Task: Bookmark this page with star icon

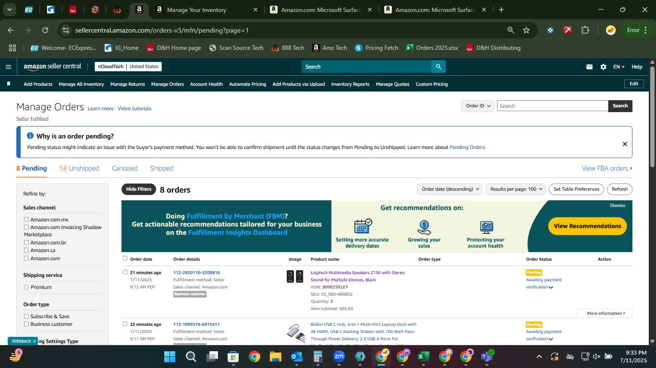Action: pyautogui.click(x=526, y=30)
